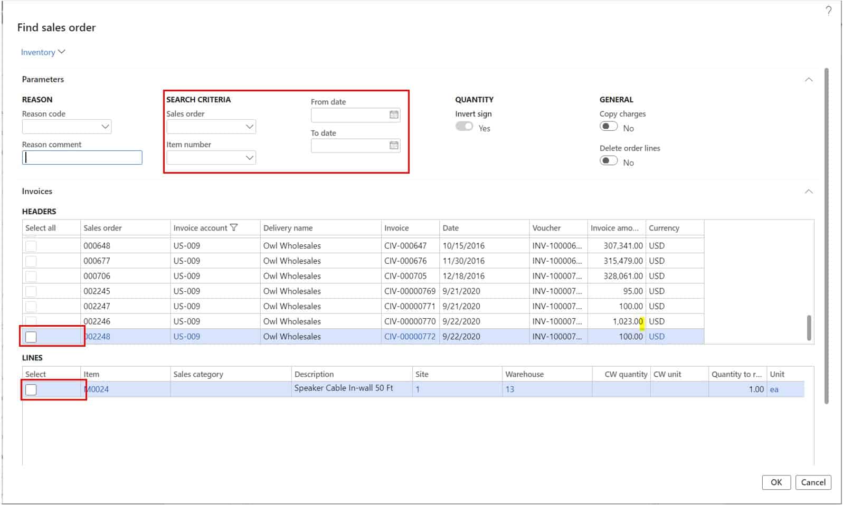Click the dialog's main vertical scrollbar
843x505 pixels.
point(826,236)
